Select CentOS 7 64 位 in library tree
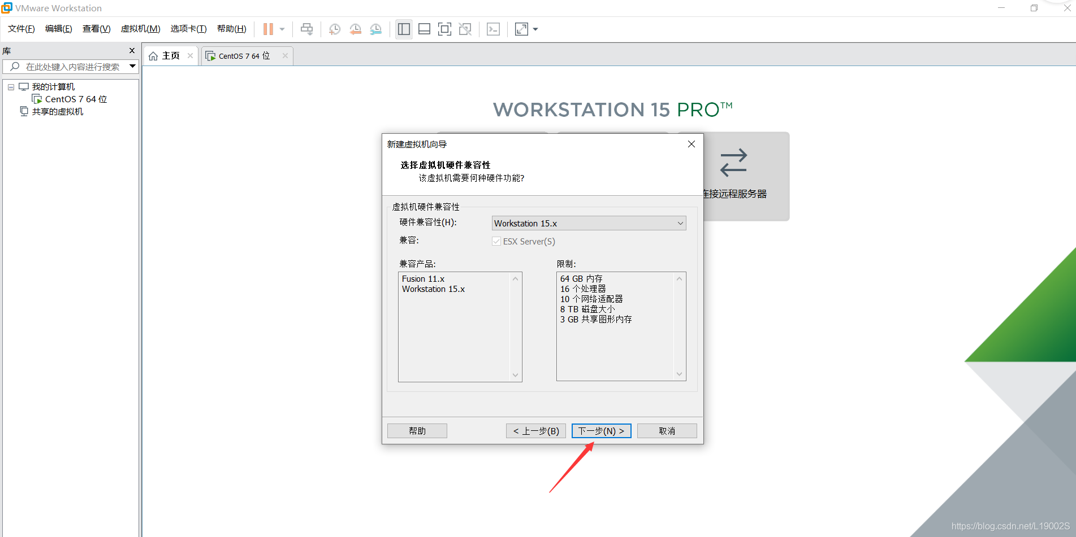This screenshot has width=1076, height=537. [x=76, y=99]
